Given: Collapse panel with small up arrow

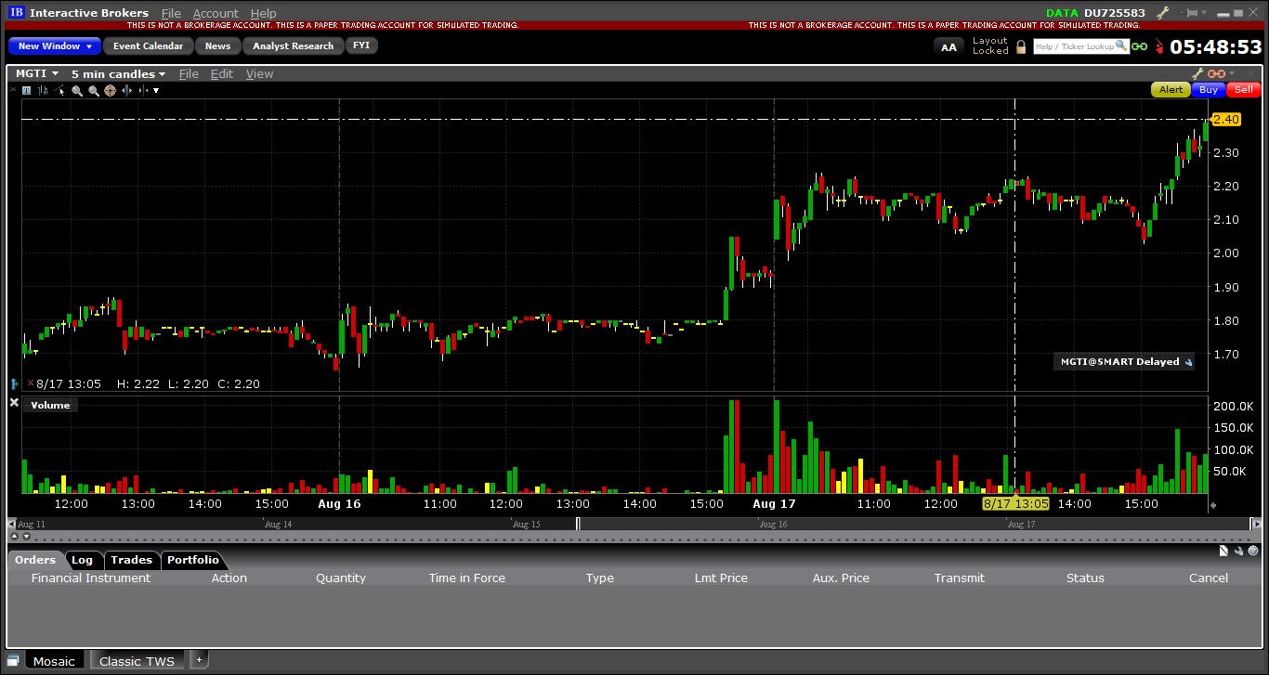Looking at the screenshot, I should [13, 537].
